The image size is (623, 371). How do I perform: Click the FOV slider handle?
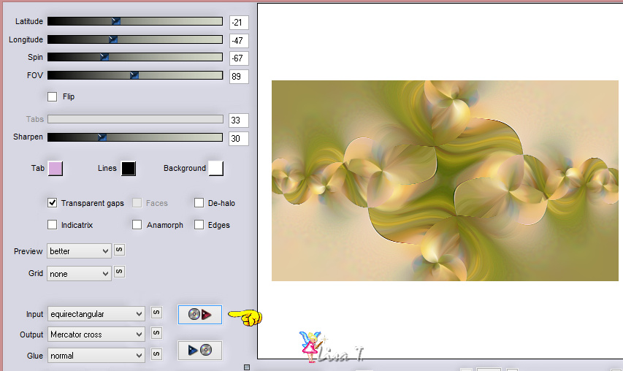coord(134,75)
